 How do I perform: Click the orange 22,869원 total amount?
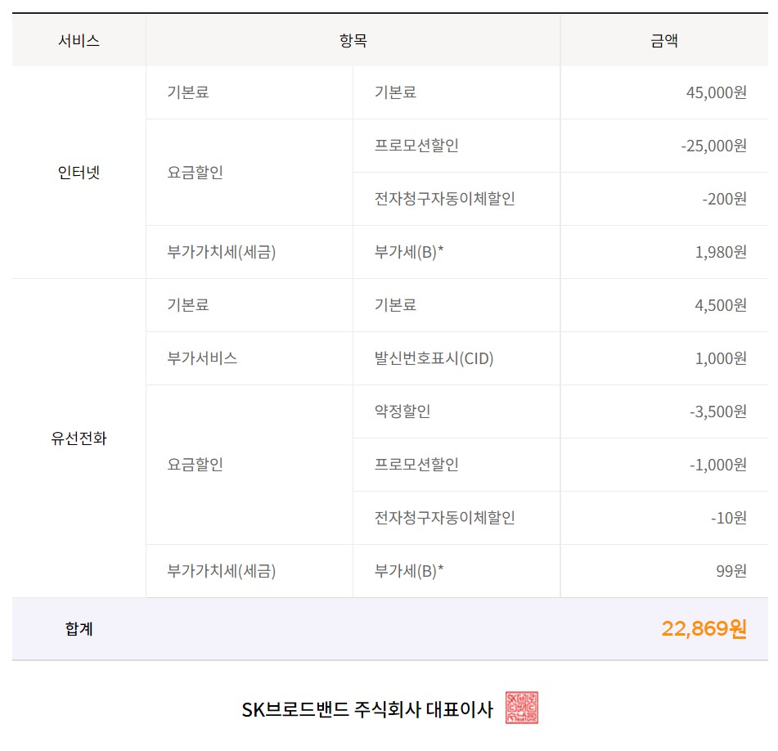click(x=704, y=629)
